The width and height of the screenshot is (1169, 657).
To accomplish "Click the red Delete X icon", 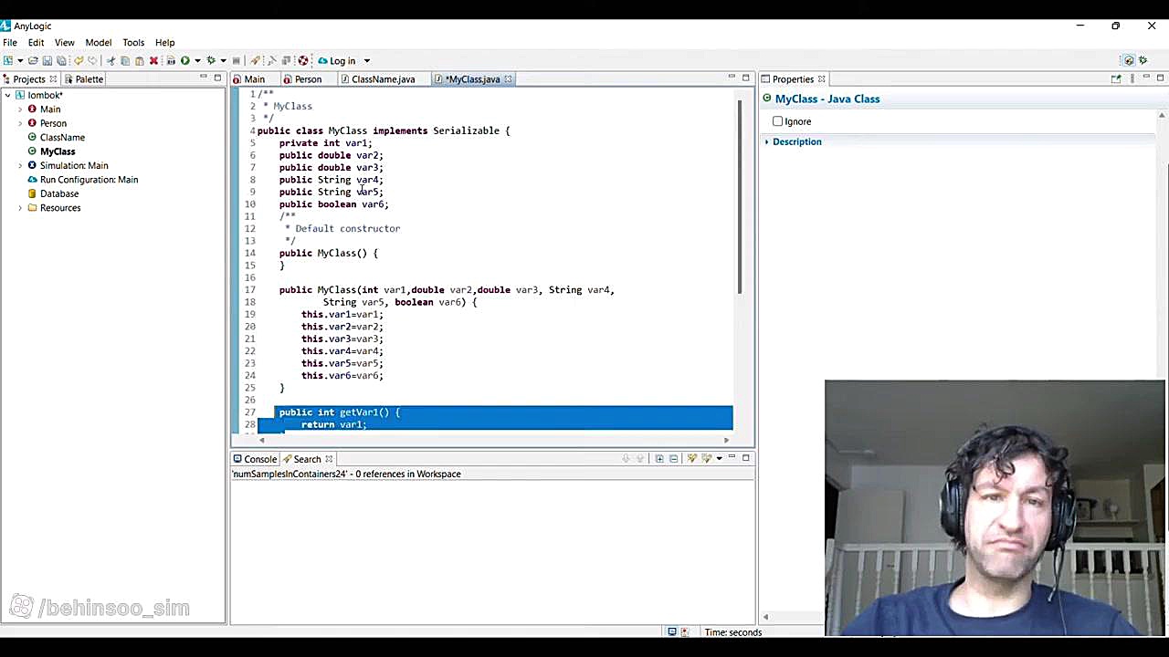I will point(153,61).
